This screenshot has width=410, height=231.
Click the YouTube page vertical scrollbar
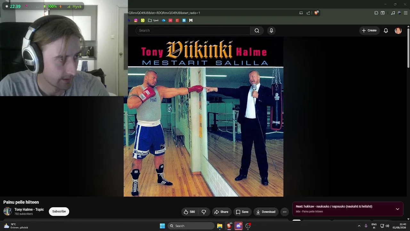(408, 48)
